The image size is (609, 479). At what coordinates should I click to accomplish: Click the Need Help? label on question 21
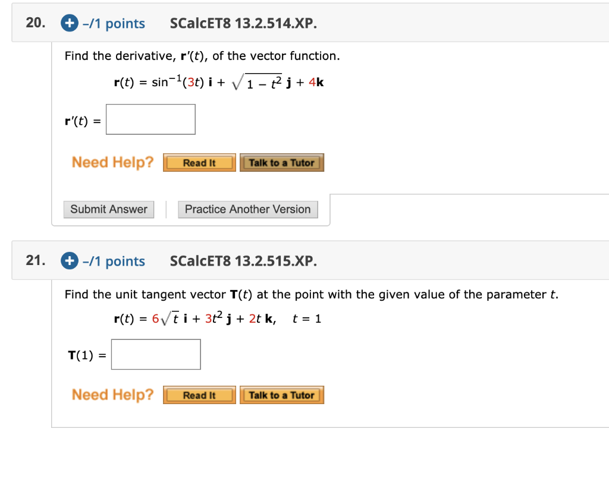(112, 394)
